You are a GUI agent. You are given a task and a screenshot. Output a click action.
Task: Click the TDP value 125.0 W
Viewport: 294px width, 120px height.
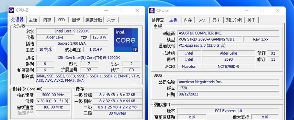99,37
